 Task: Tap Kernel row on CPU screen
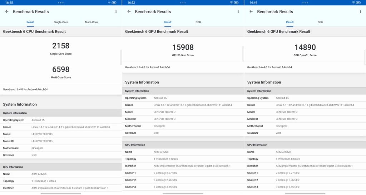click(x=61, y=127)
